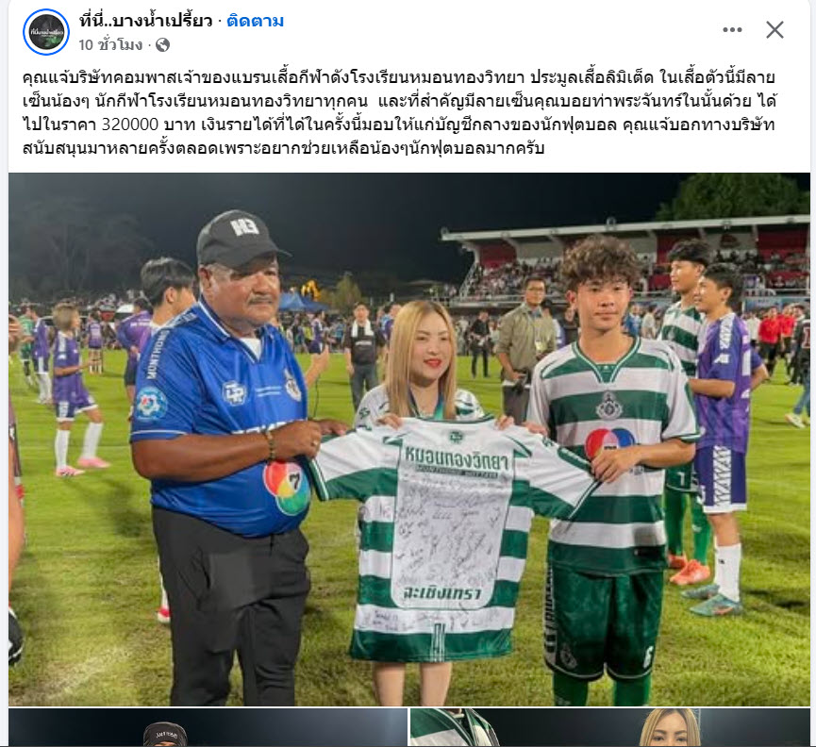This screenshot has height=747, width=816.
Task: Click the post caption text paragraph
Action: click(x=399, y=113)
